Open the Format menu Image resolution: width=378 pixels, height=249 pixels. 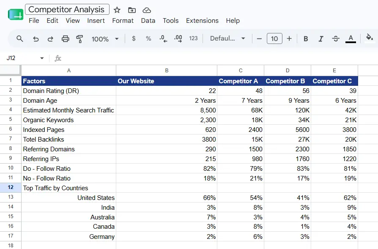(x=123, y=21)
